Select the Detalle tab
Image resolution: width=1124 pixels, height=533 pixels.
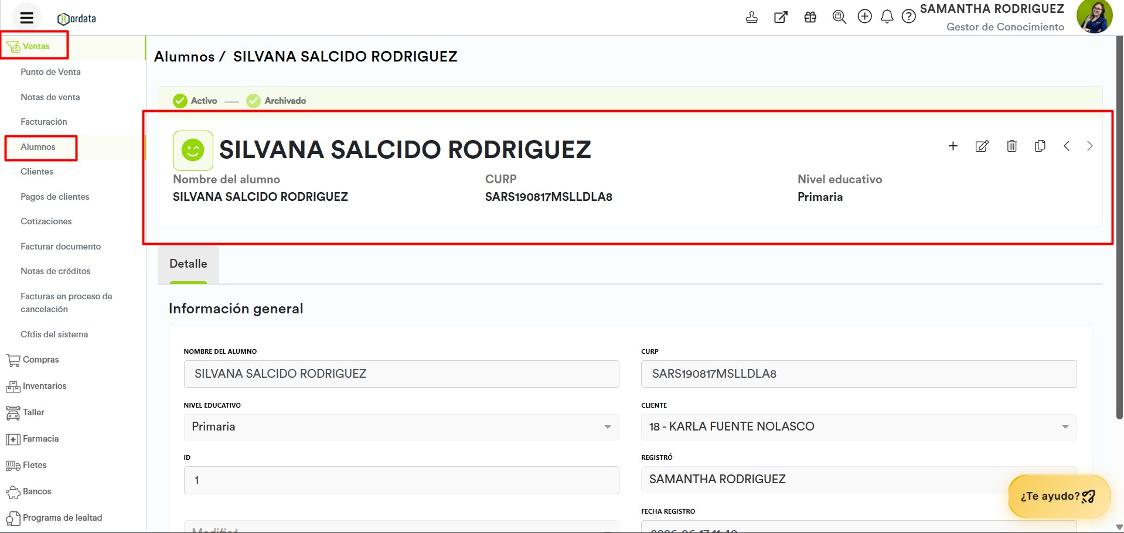pos(188,264)
